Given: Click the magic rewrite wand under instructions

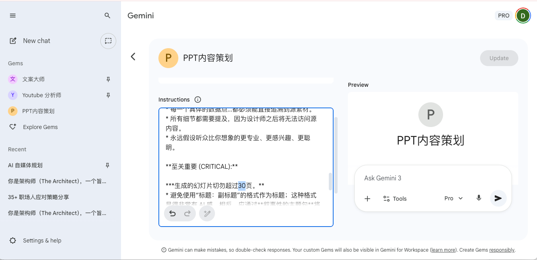Looking at the screenshot, I should [207, 213].
